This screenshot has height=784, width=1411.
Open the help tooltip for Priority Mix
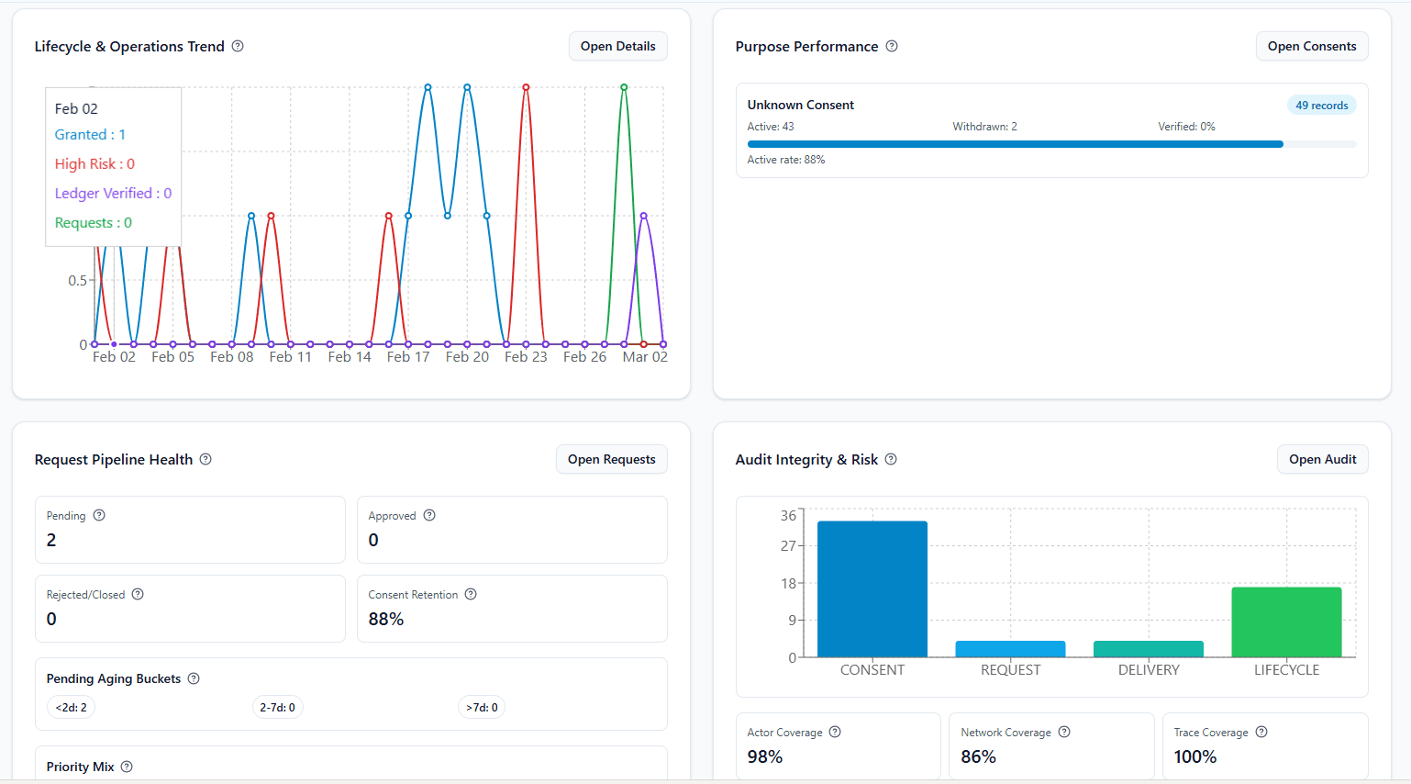click(x=127, y=767)
